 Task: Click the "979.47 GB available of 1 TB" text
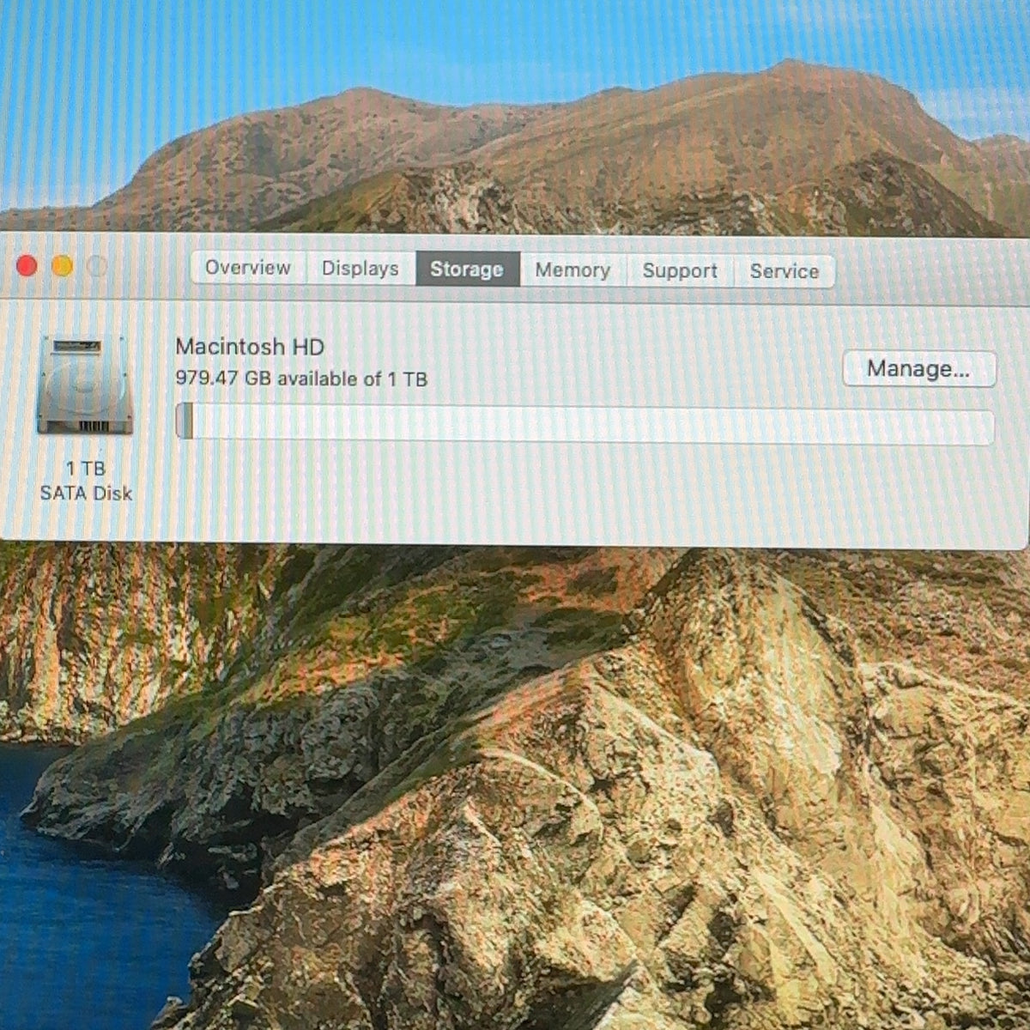301,379
